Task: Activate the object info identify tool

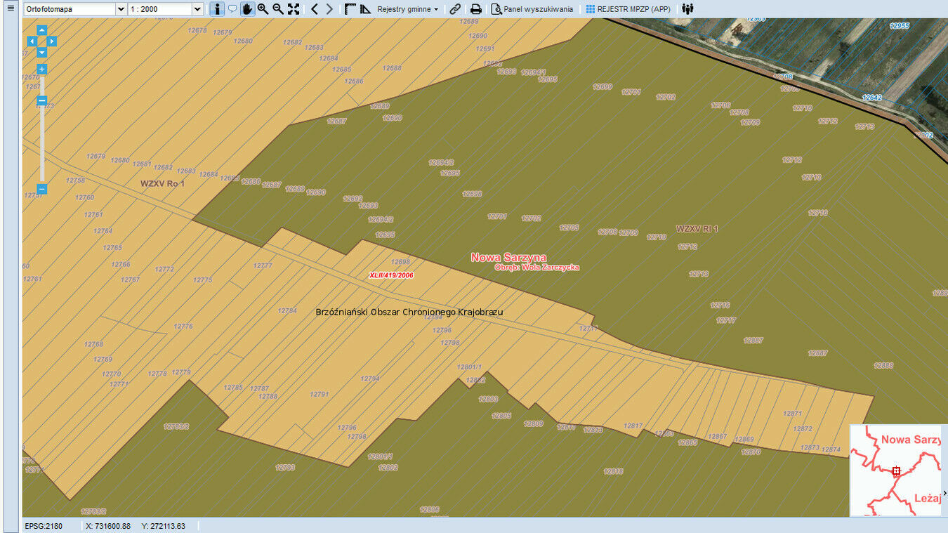Action: pos(217,9)
